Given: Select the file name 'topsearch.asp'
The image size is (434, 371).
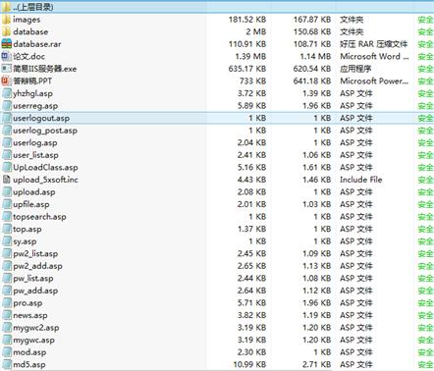Looking at the screenshot, I should [x=39, y=217].
